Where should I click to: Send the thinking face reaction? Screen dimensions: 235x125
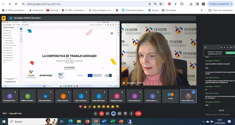[113, 107]
